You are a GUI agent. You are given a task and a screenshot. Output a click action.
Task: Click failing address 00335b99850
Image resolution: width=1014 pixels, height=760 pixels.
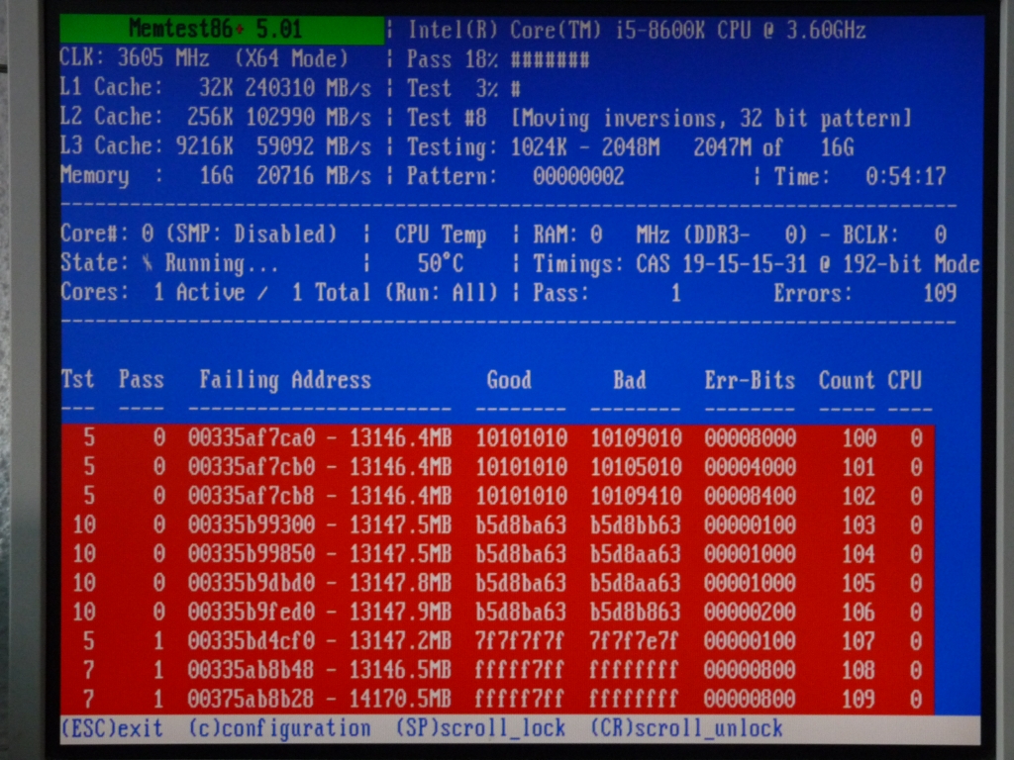coord(252,553)
